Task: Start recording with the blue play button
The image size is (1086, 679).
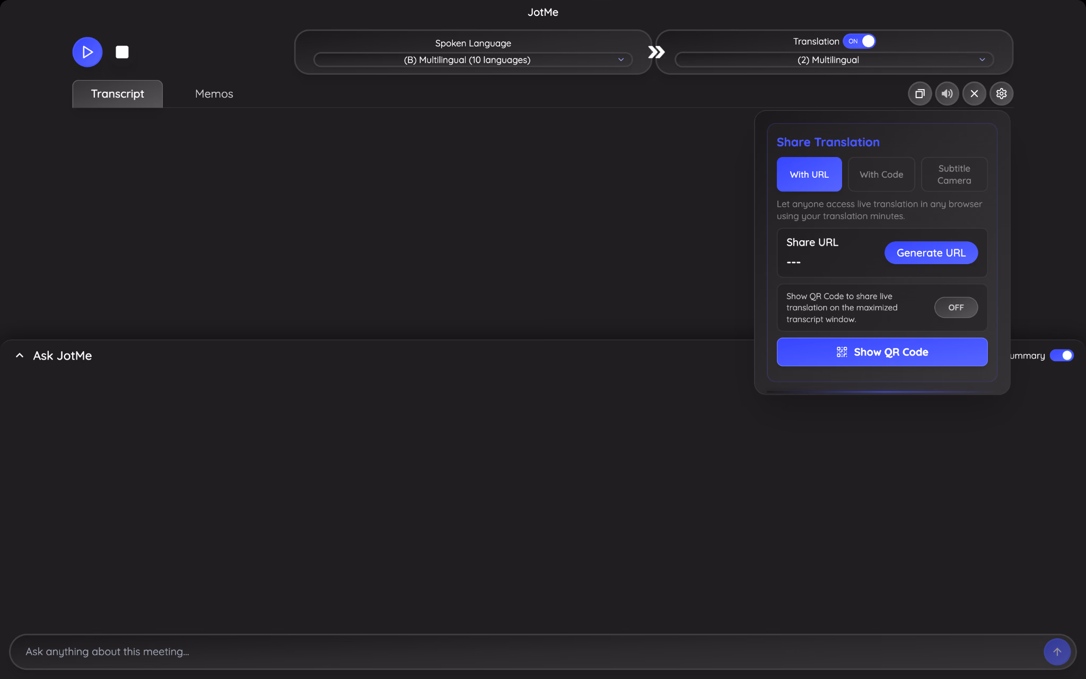Action: pos(87,52)
